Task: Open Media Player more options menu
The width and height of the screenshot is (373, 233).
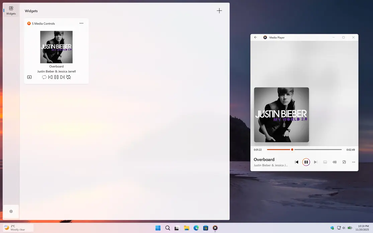Action: (353, 162)
